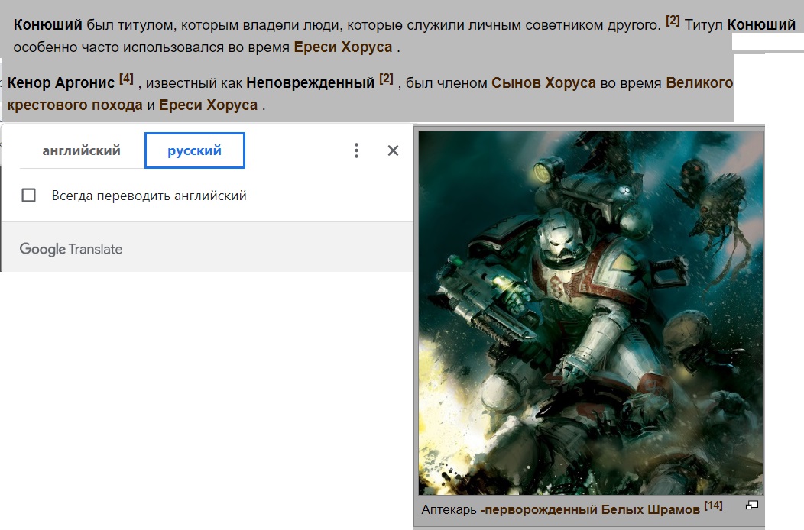Open the Ереси Хоруса link in first paragraph
Screen dimensions: 804x530
(x=342, y=47)
